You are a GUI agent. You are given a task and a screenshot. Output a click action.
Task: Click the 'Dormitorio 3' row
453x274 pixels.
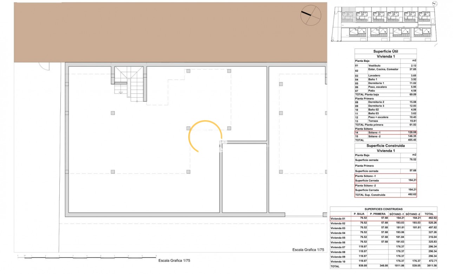tap(386, 106)
